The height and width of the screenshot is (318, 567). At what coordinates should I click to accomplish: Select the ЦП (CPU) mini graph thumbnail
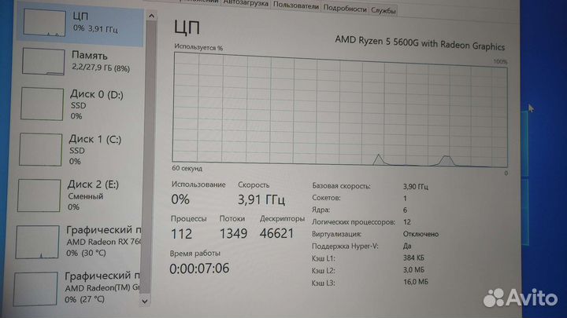tap(40, 24)
